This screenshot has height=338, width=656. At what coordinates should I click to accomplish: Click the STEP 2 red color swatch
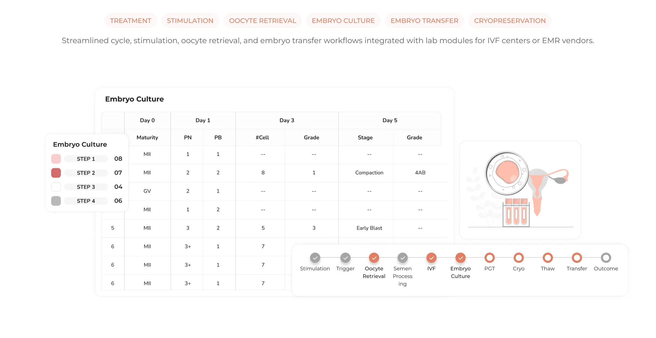point(56,173)
